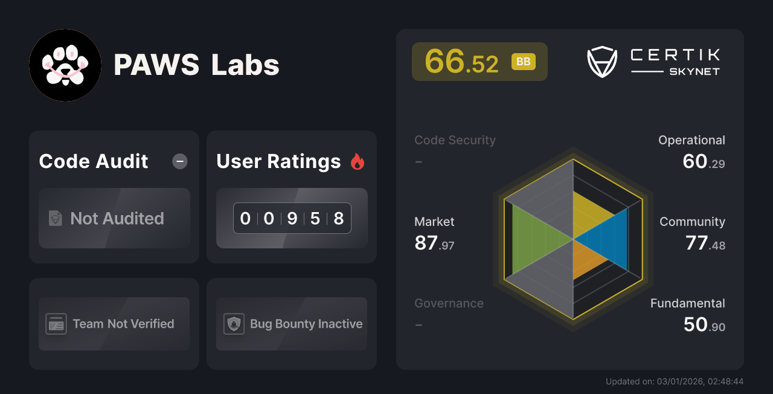
Task: Expand the Bug Bounty Inactive card
Action: (291, 324)
